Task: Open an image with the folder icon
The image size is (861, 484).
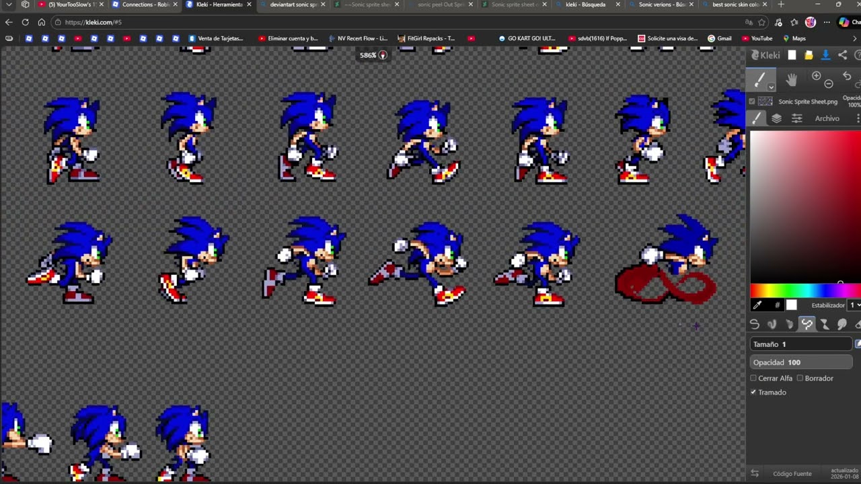Action: [809, 55]
